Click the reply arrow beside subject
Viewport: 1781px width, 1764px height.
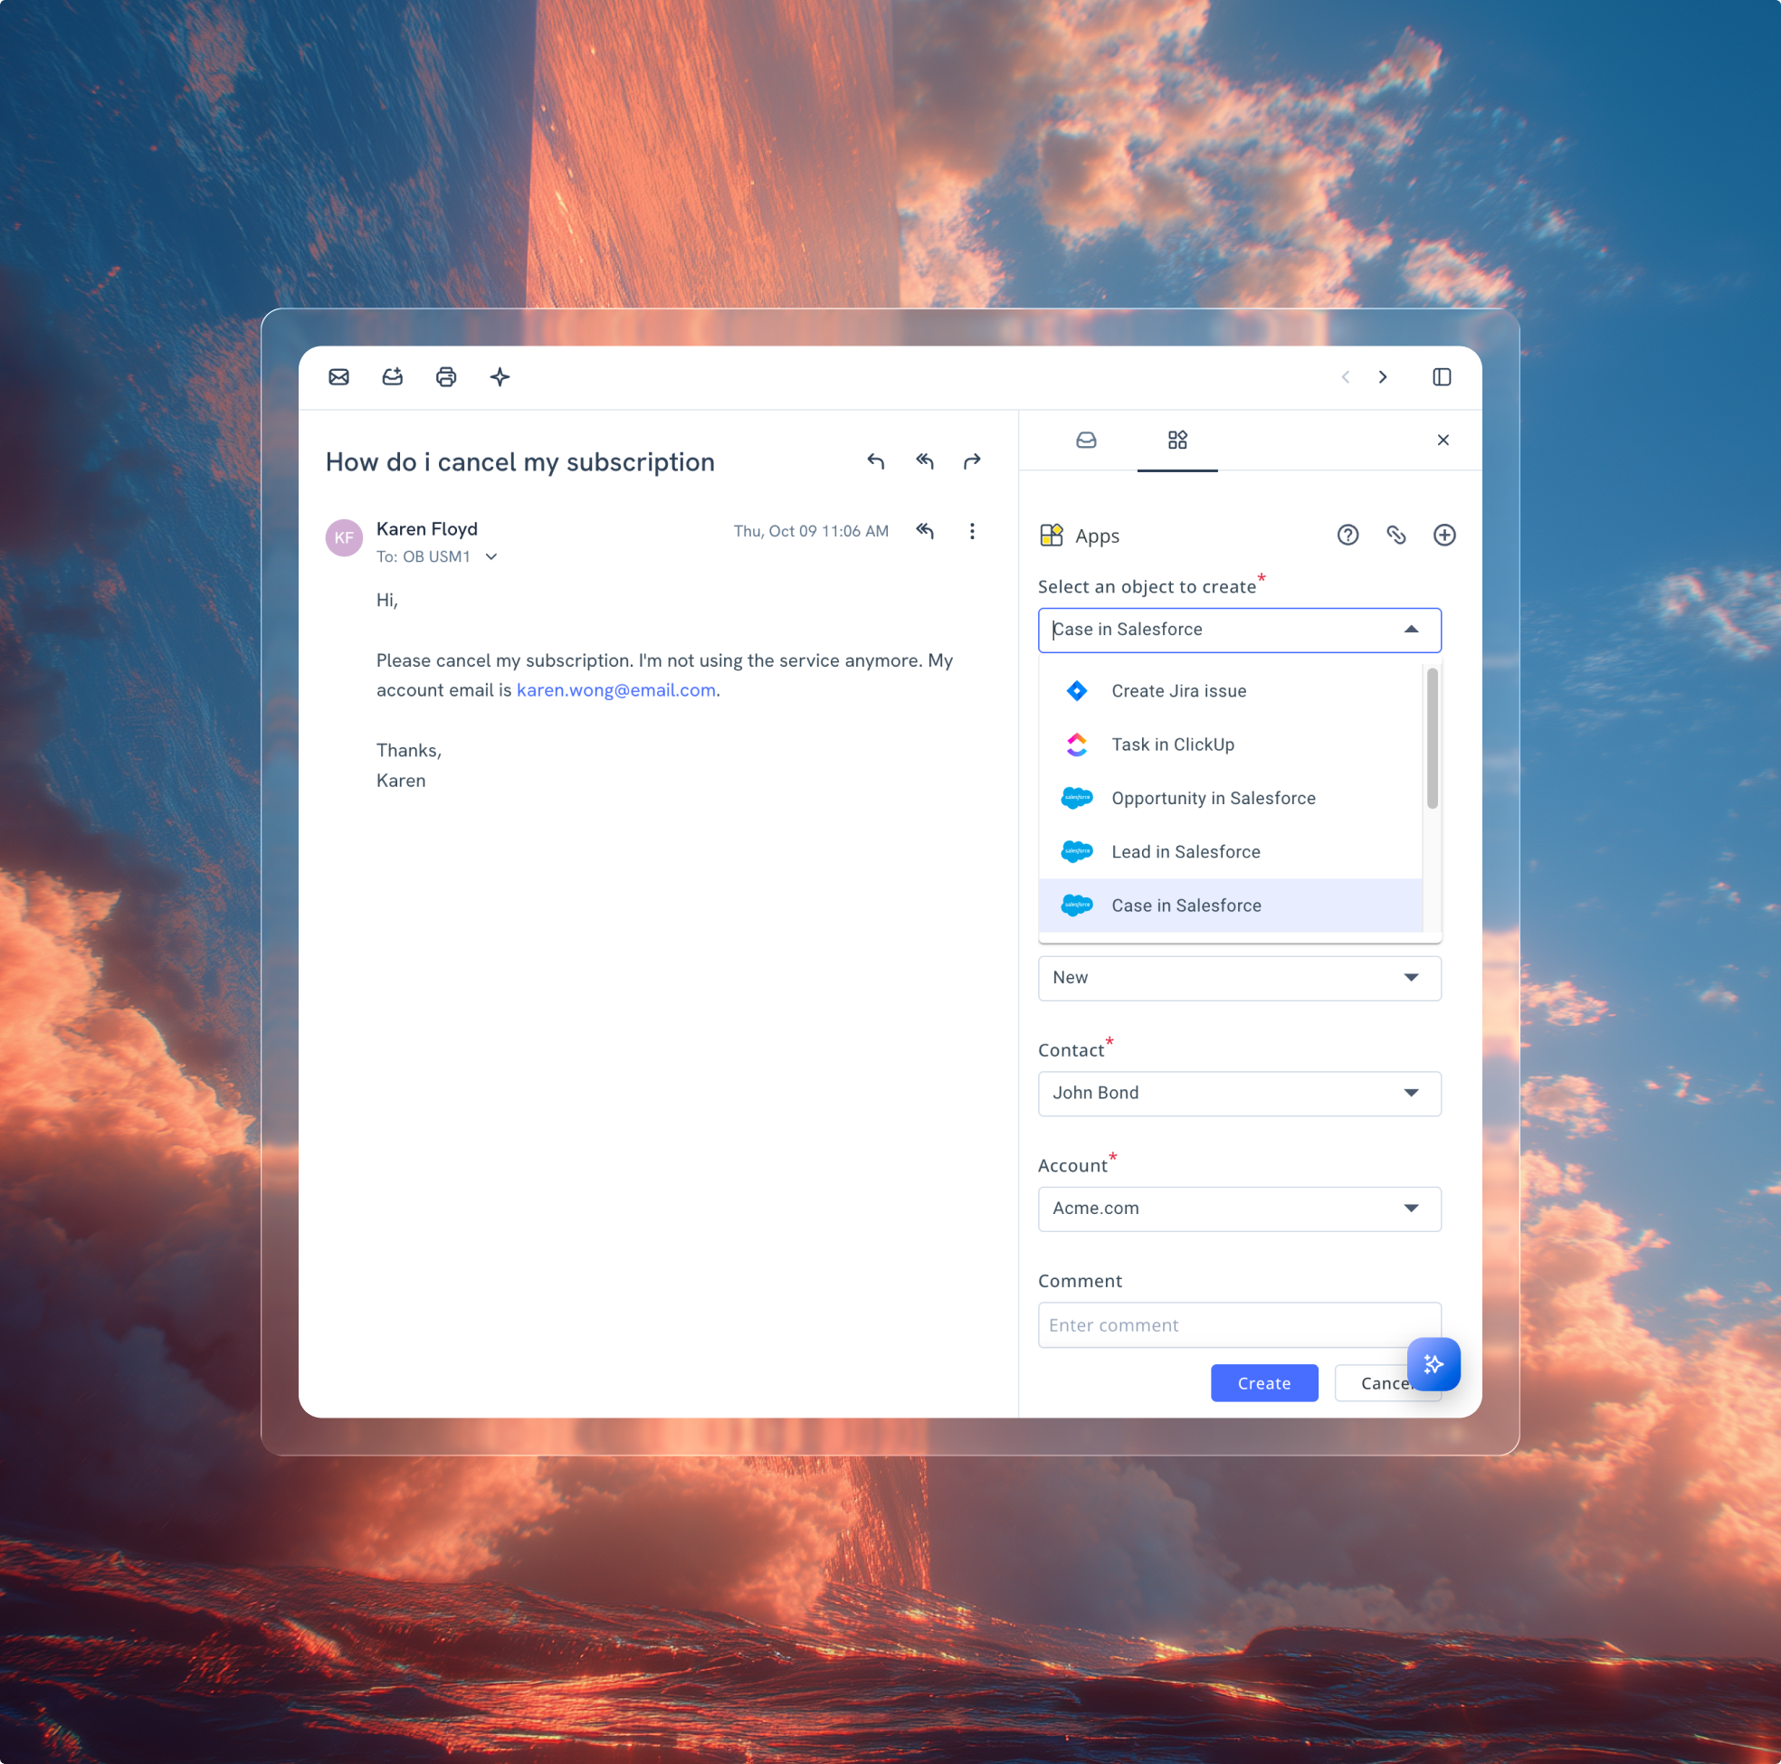click(876, 461)
